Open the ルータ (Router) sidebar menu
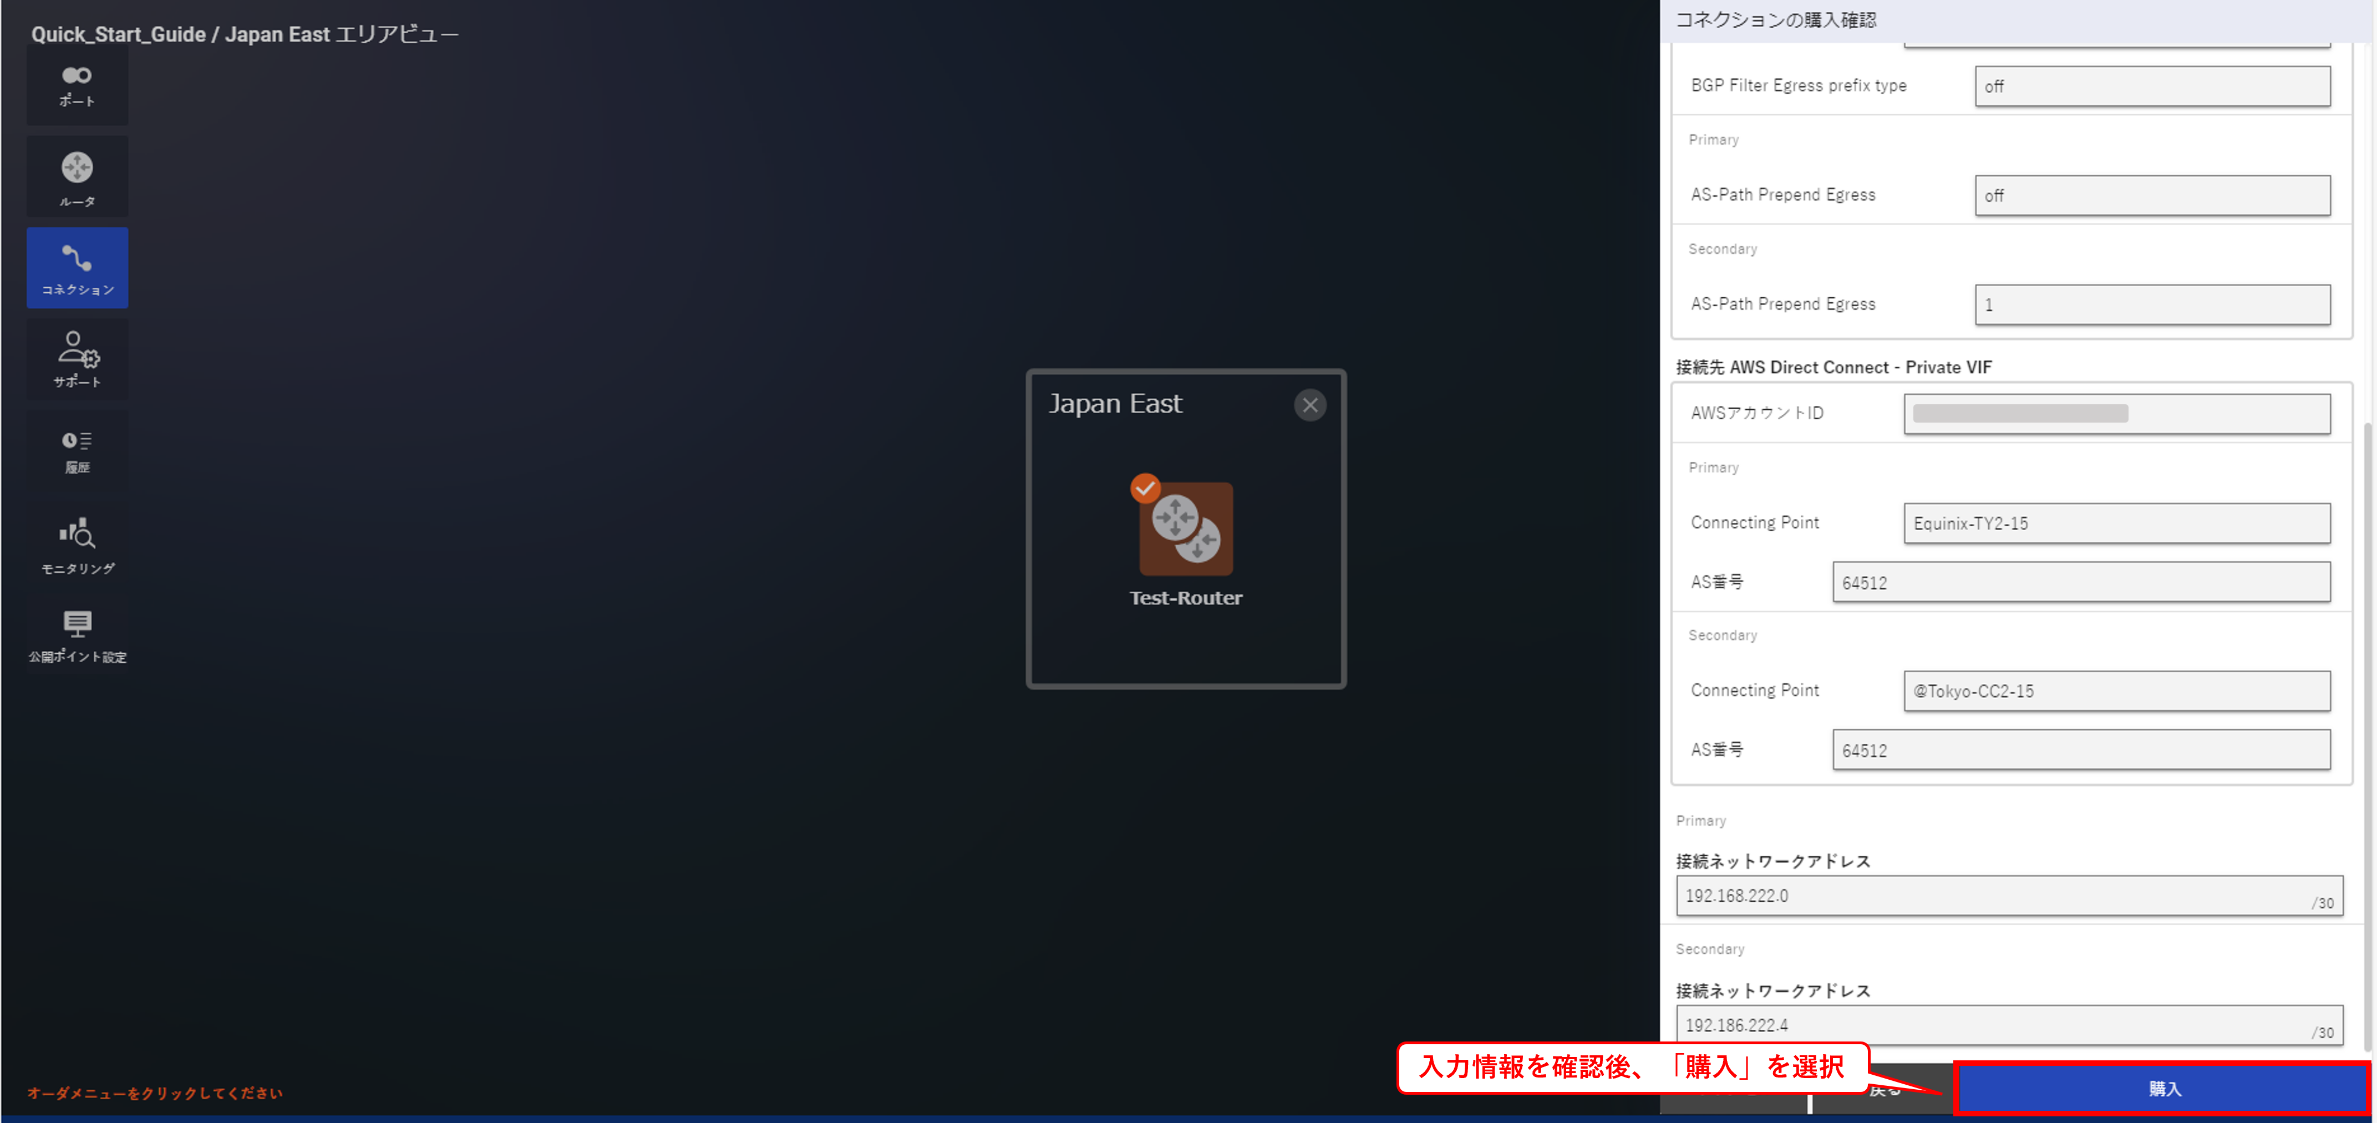Screen dimensions: 2377x1123 [x=78, y=177]
